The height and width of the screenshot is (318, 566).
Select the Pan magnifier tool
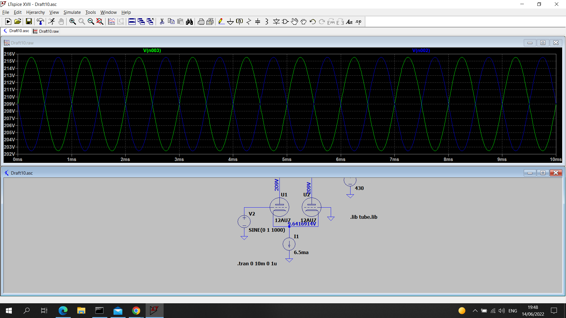pos(82,21)
